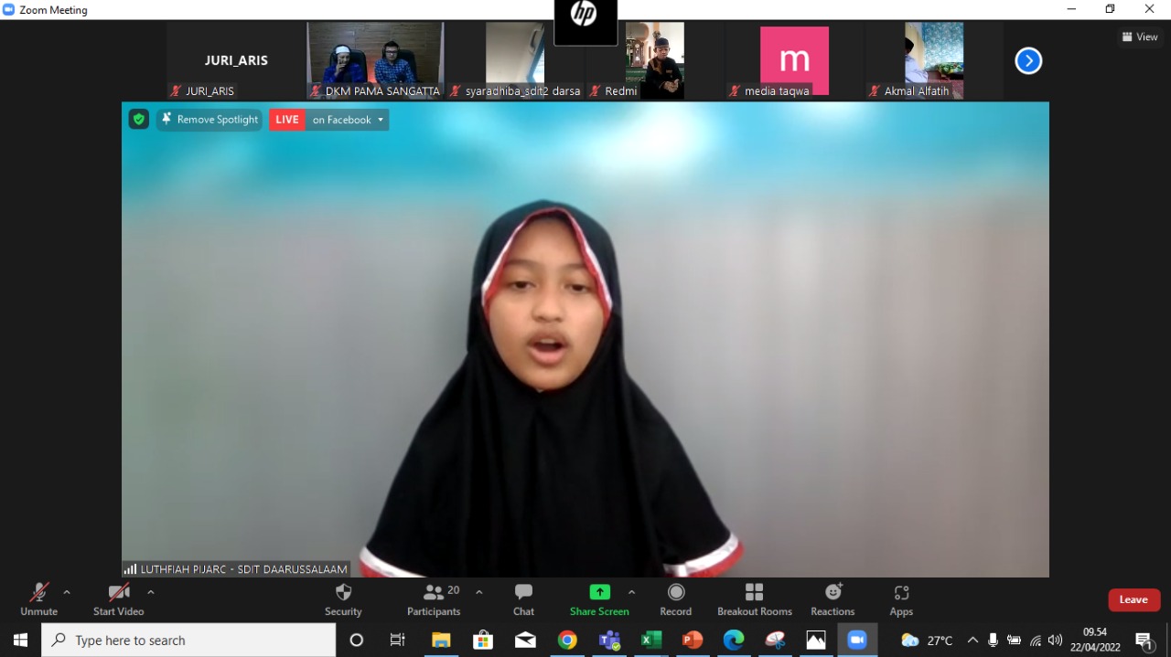Expand share options arrow beside Share Screen
This screenshot has height=657, width=1171.
point(631,592)
